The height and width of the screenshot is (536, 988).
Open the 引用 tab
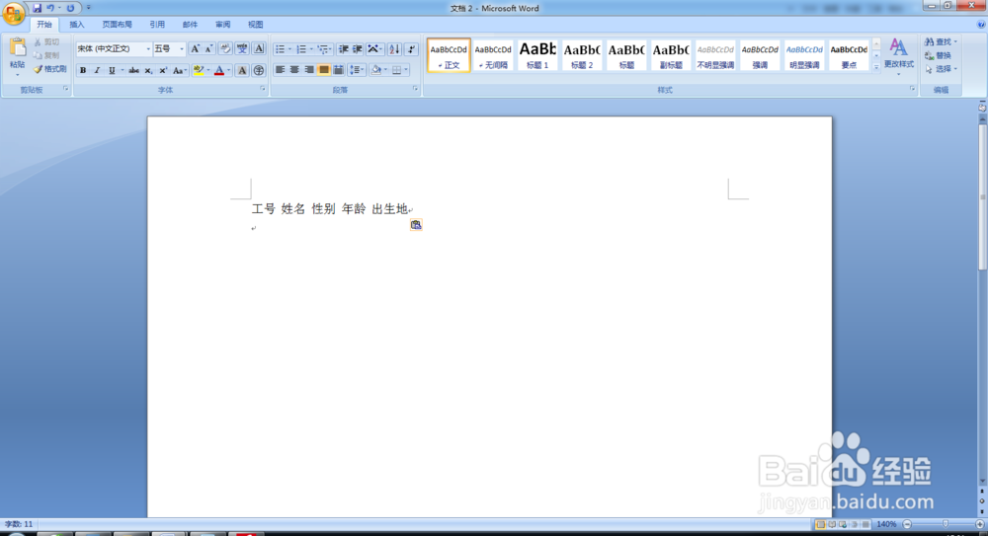pos(157,25)
